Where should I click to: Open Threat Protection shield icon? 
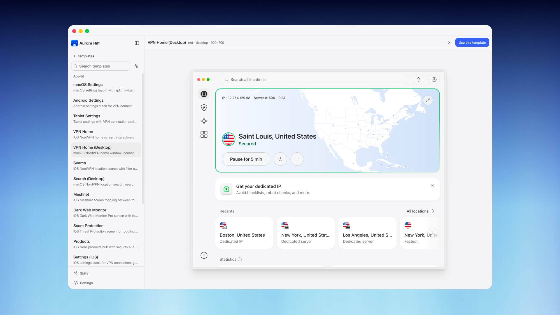(x=204, y=108)
